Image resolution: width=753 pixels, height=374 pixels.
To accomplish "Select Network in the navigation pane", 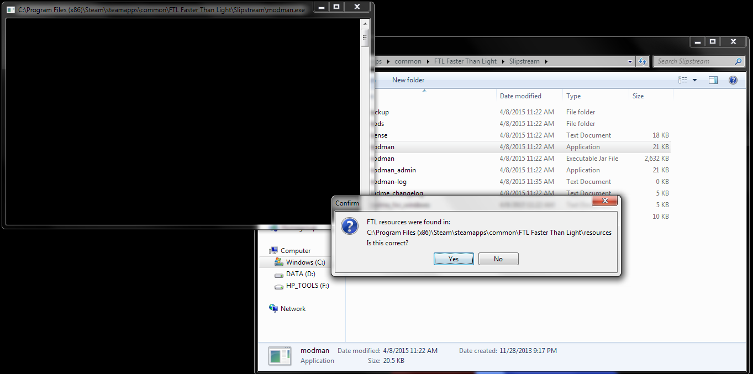I will [293, 309].
